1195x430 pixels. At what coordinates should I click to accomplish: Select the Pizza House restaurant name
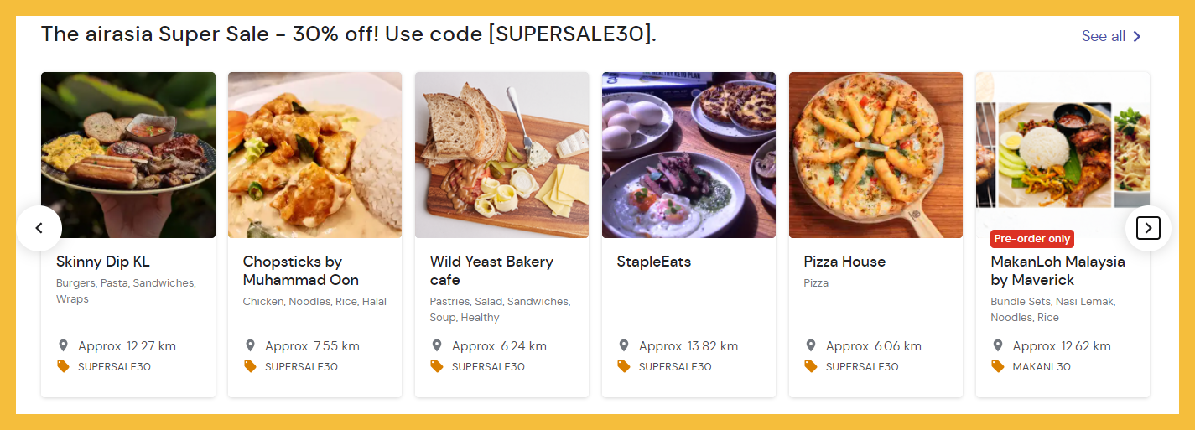coord(844,262)
